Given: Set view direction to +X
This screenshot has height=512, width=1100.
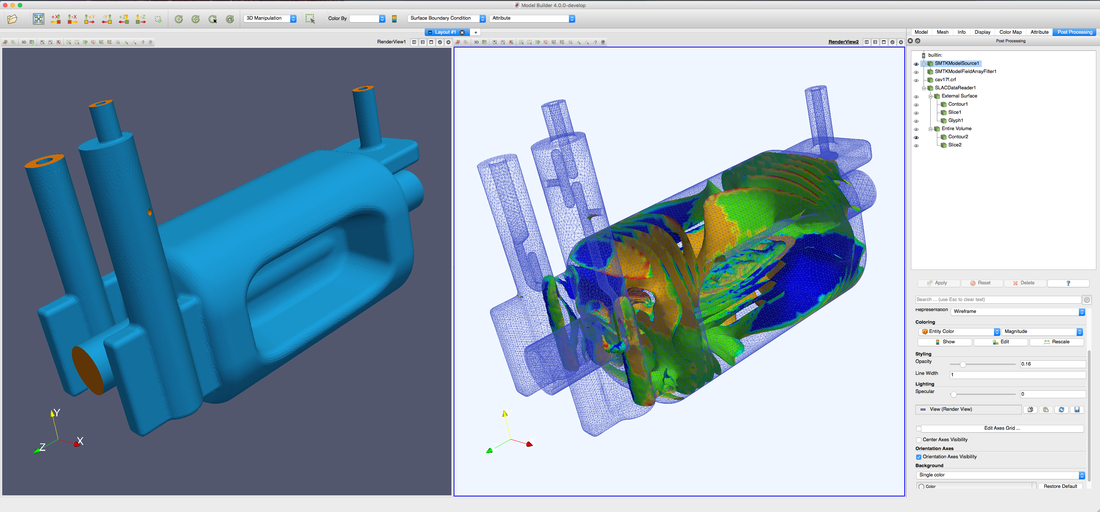Looking at the screenshot, I should [56, 19].
